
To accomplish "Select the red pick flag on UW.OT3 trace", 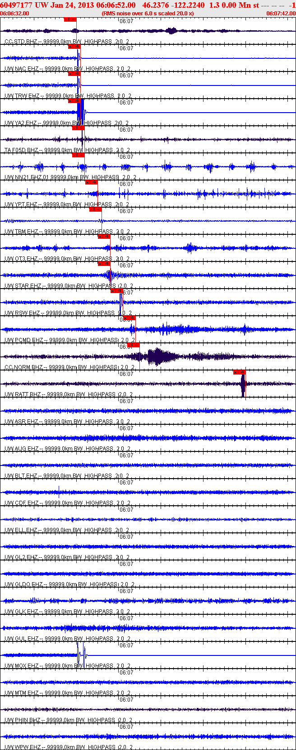I will coord(104,236).
